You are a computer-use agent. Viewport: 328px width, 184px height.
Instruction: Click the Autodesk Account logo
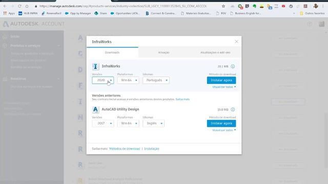click(34, 24)
